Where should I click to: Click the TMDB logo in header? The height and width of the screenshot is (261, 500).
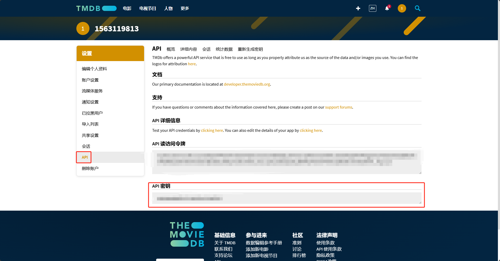96,8
